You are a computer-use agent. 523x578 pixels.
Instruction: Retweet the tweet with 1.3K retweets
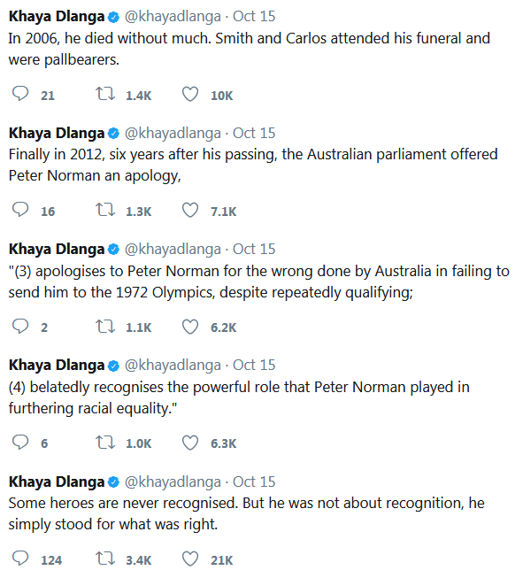pos(105,210)
